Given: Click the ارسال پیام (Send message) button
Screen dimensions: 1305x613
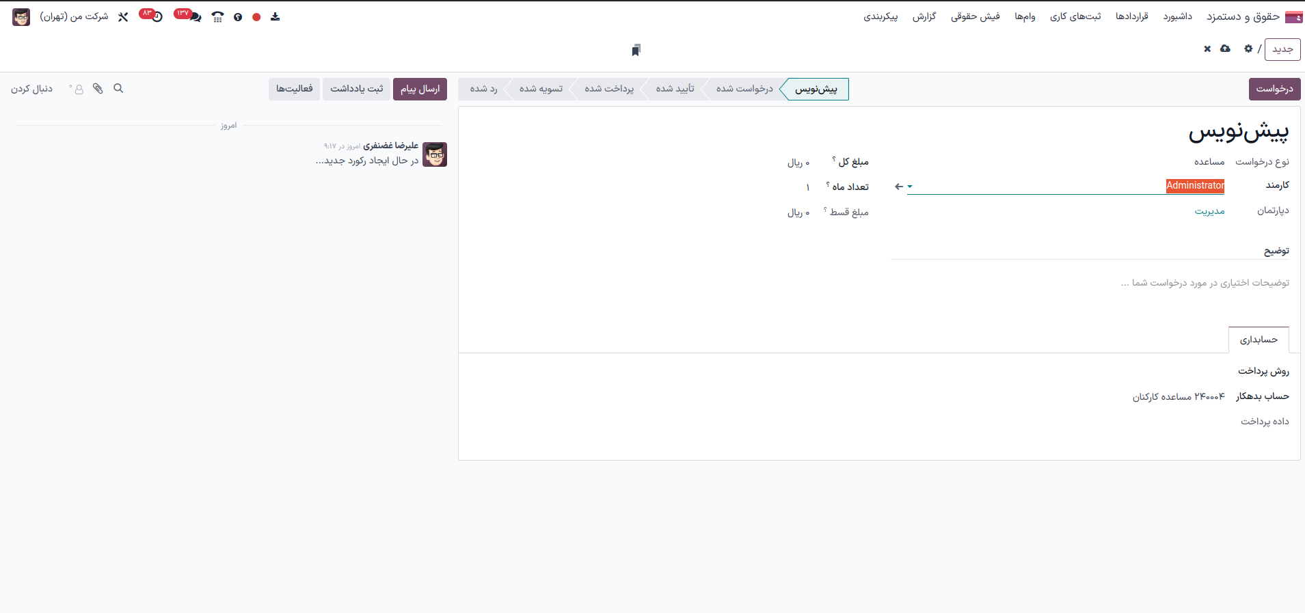Looking at the screenshot, I should [x=420, y=89].
